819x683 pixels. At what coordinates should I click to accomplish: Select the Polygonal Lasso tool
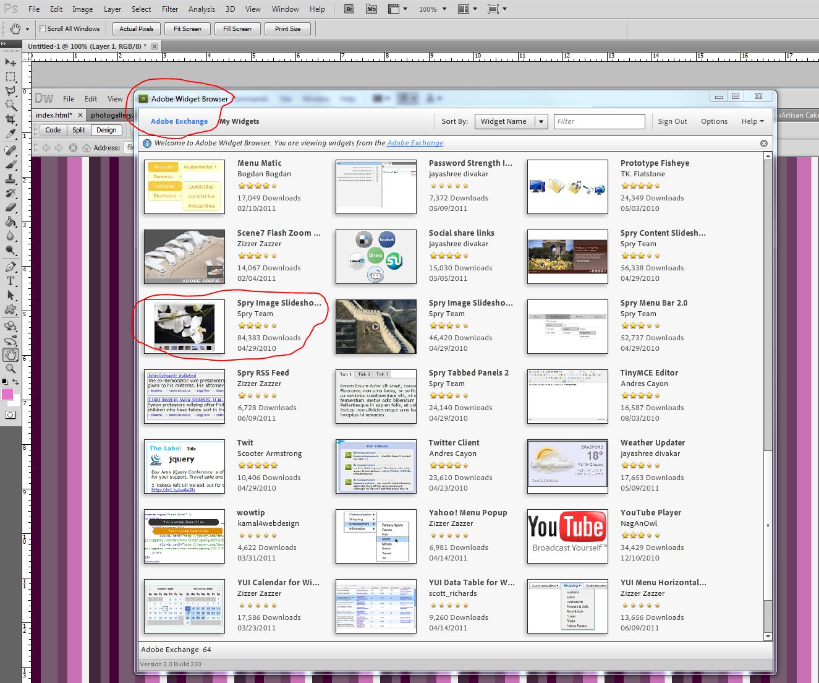click(11, 91)
